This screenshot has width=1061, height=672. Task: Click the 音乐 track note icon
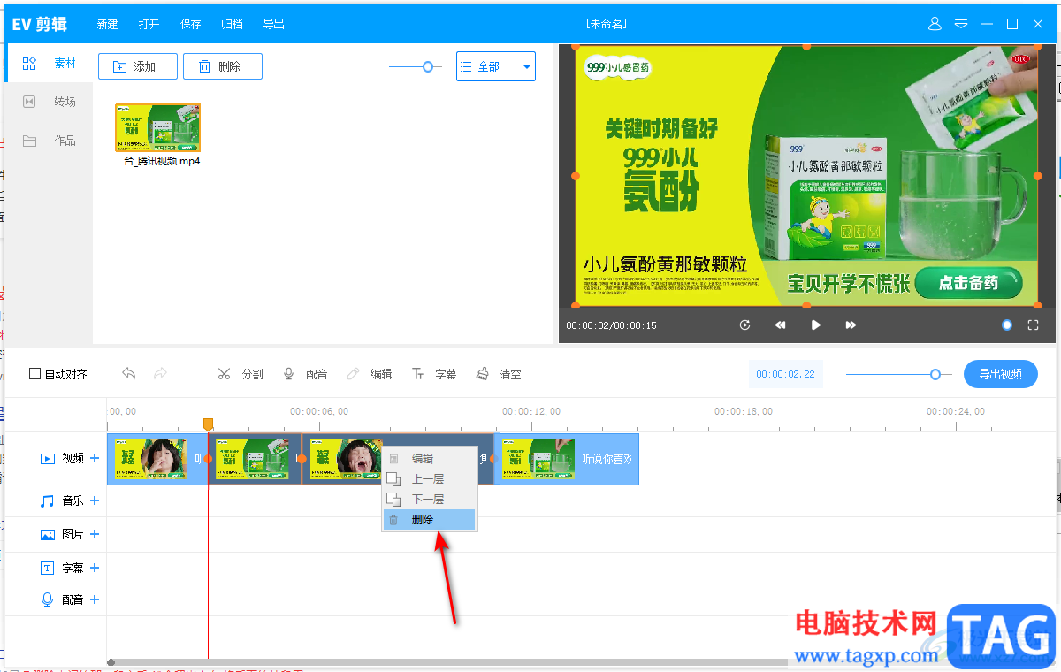coord(48,500)
